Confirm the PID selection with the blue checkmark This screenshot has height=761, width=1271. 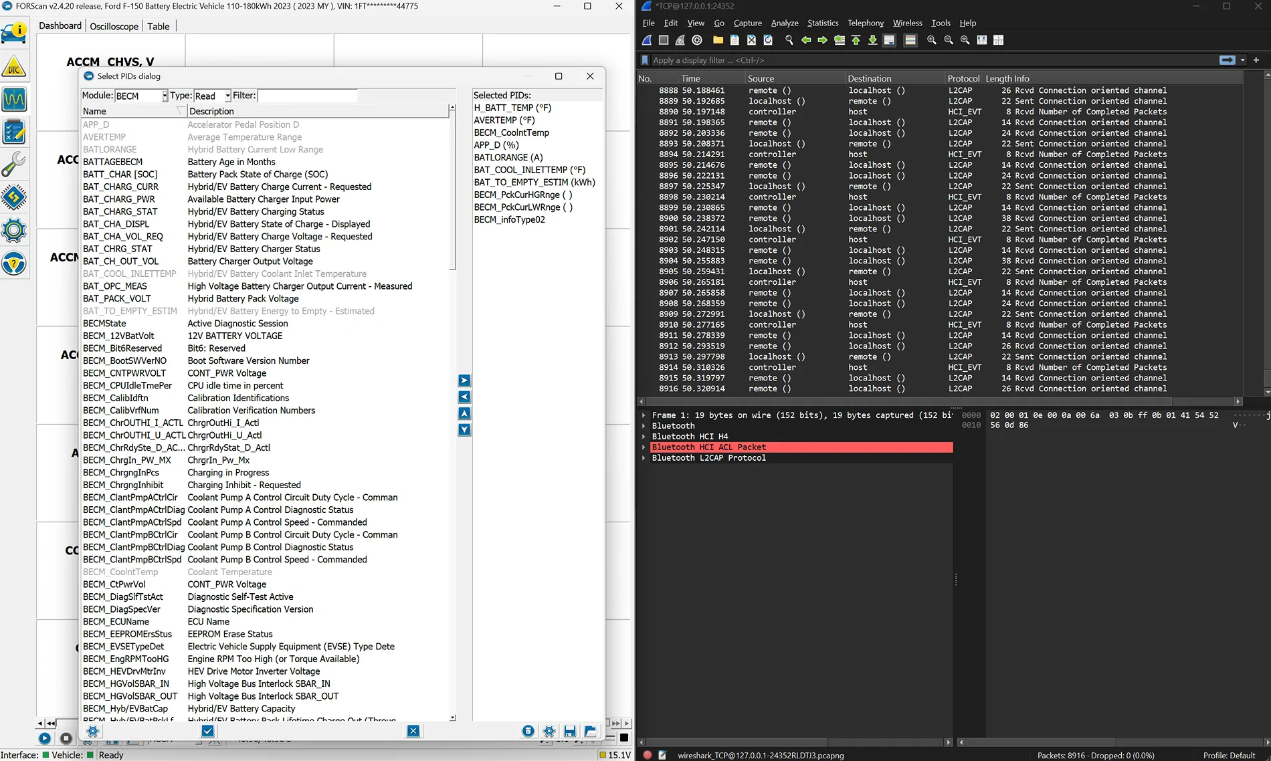click(x=207, y=731)
